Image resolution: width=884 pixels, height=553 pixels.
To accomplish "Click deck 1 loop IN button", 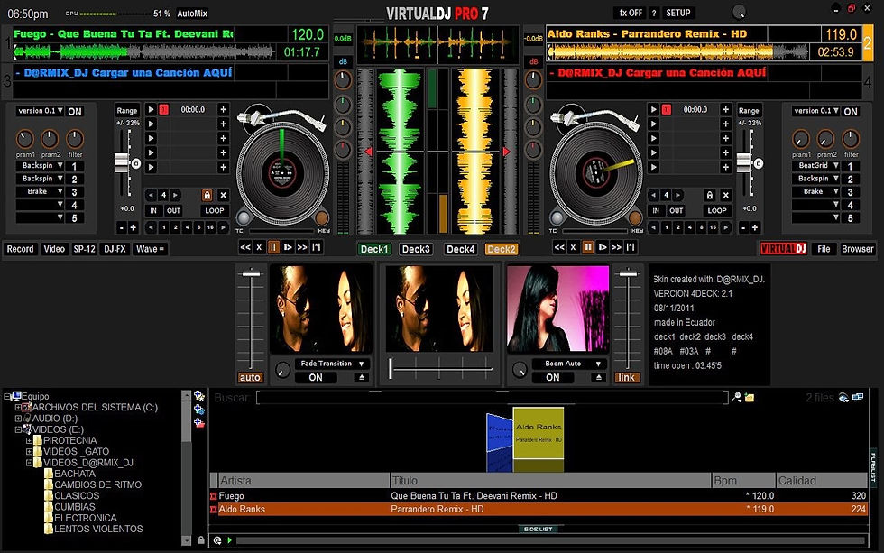I will click(153, 210).
